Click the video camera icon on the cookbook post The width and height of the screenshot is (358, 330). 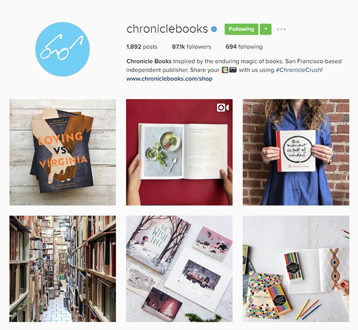click(x=223, y=107)
